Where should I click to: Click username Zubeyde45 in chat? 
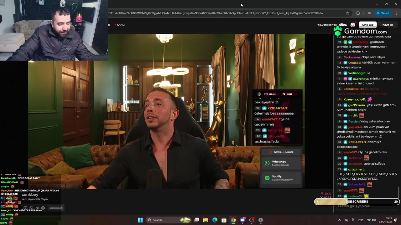tap(357, 184)
